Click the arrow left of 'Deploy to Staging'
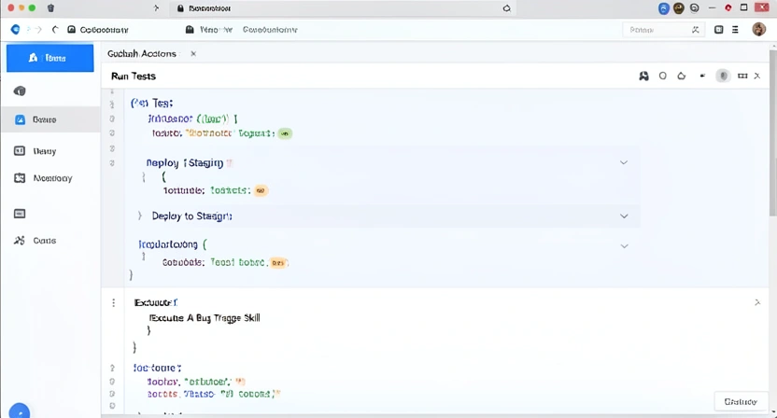Image resolution: width=777 pixels, height=418 pixels. pos(140,216)
